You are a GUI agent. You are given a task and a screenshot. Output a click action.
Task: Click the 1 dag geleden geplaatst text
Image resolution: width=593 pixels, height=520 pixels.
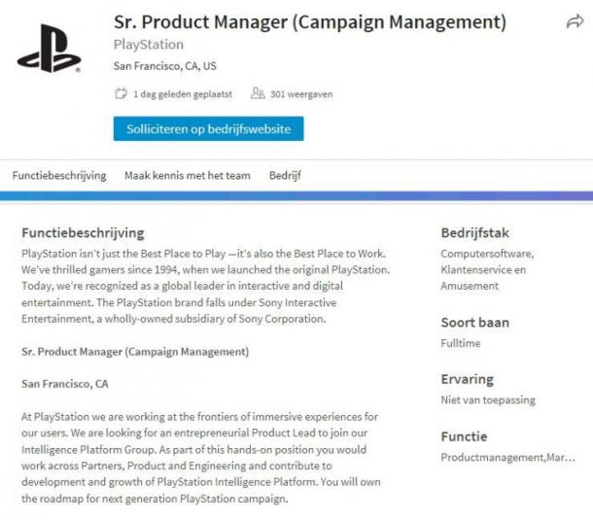coord(183,94)
